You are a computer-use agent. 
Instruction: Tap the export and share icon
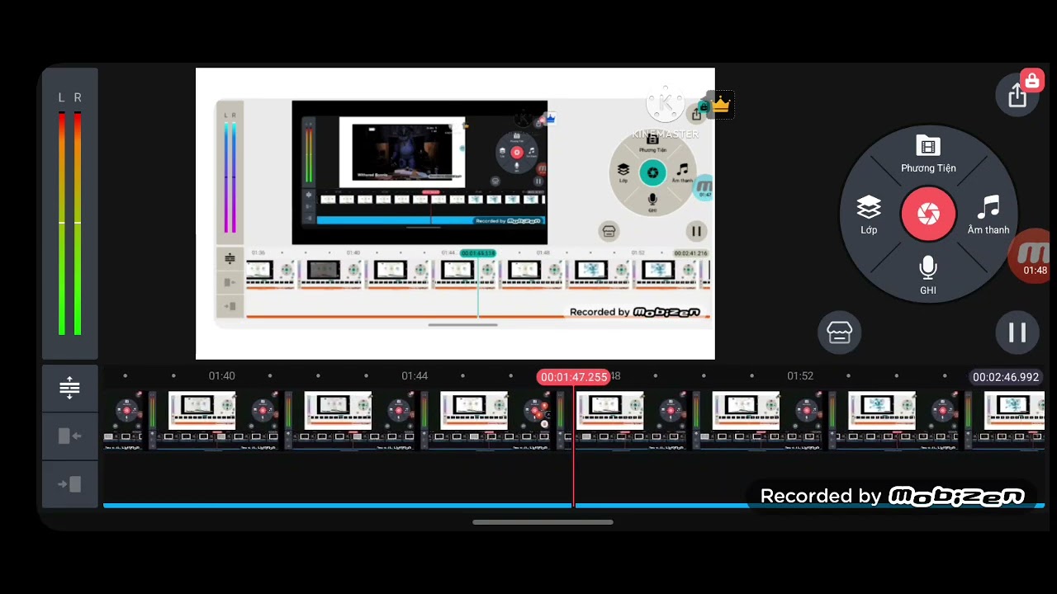pyautogui.click(x=1017, y=96)
